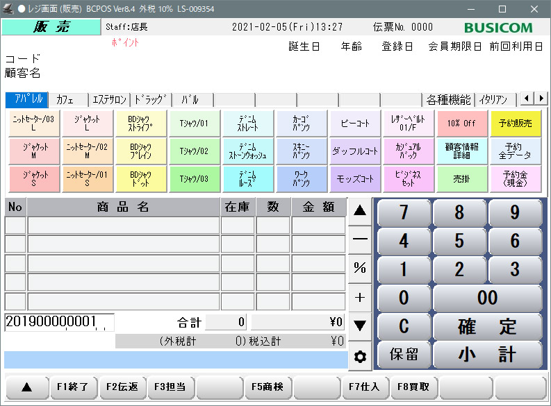Click the percent discount icon
Viewport: 551px width, 406px height.
pos(360,268)
